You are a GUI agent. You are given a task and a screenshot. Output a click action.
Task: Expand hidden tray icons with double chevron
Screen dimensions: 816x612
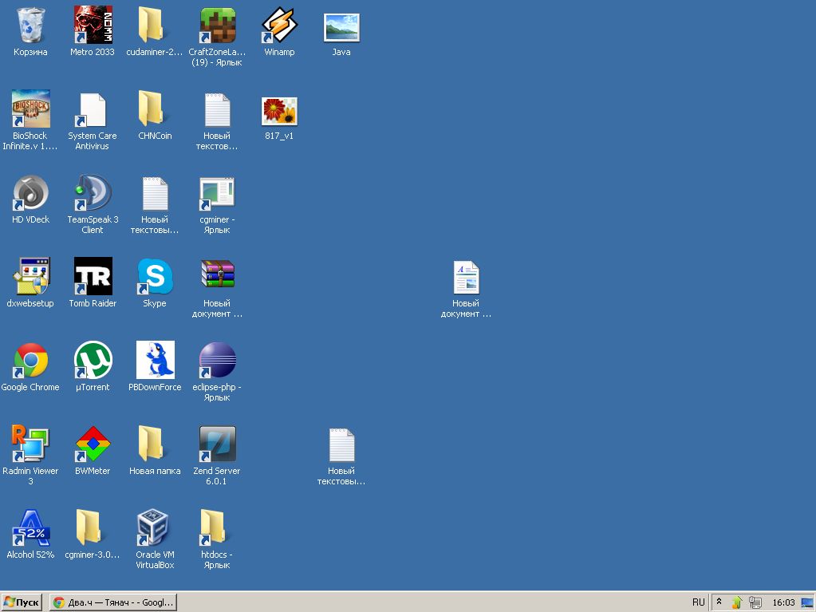tap(719, 601)
